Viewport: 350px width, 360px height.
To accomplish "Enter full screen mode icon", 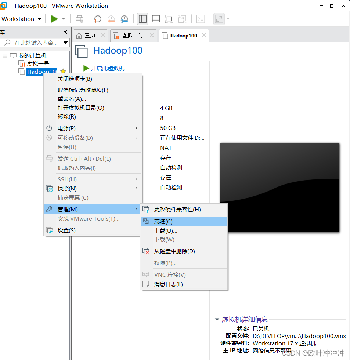I will point(169,19).
